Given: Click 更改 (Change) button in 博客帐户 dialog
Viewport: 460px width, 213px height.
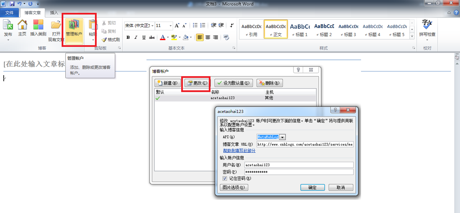Looking at the screenshot, I should [197, 83].
